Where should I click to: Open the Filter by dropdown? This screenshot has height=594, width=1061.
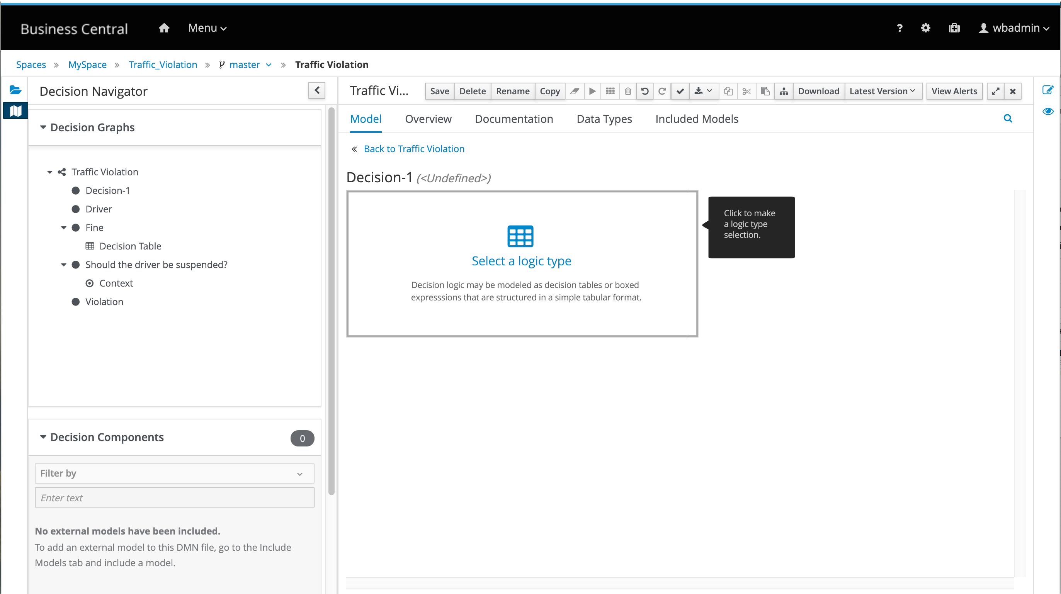coord(174,474)
